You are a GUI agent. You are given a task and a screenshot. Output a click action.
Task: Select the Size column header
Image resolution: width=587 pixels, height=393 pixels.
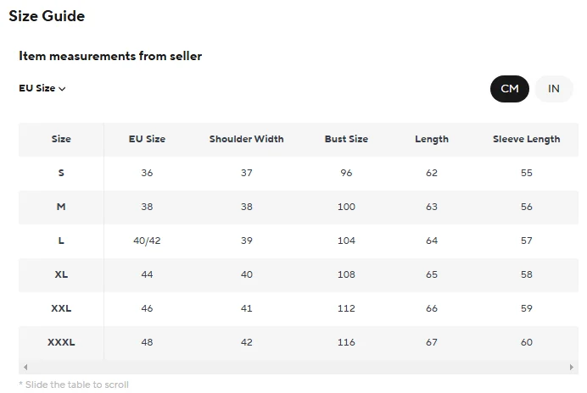(x=61, y=139)
